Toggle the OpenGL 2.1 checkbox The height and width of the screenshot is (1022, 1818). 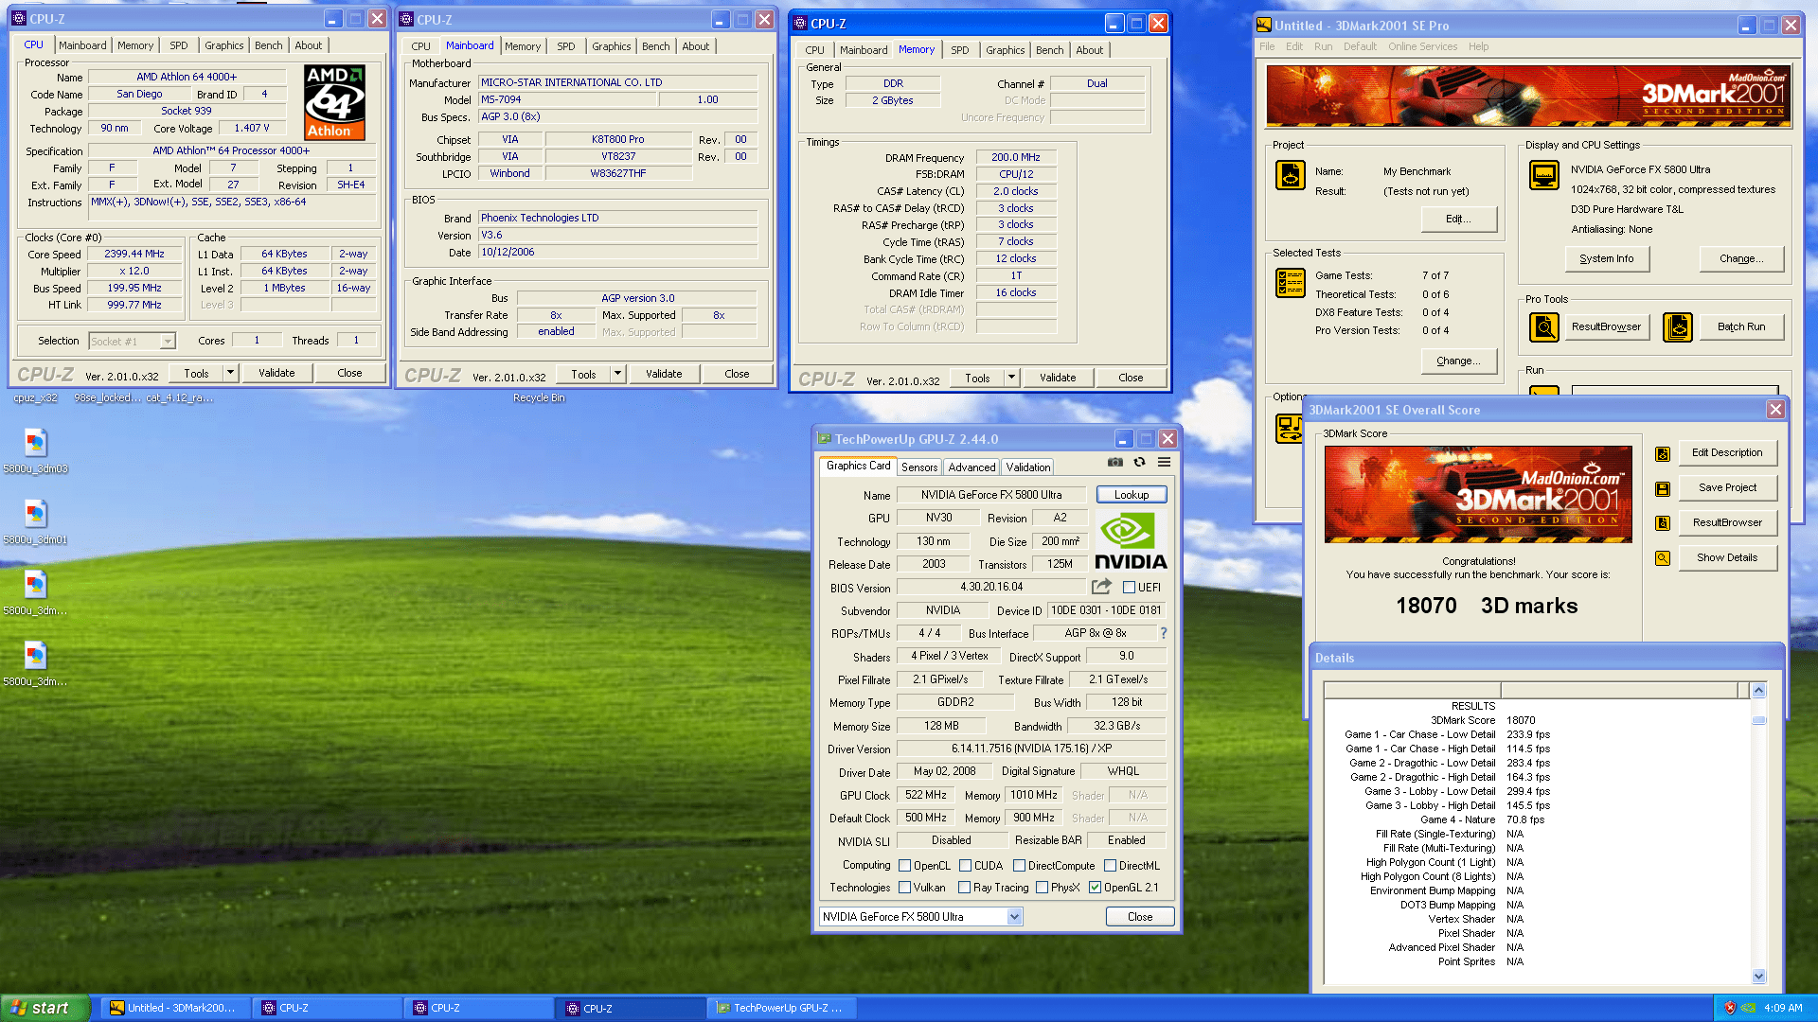1095,888
